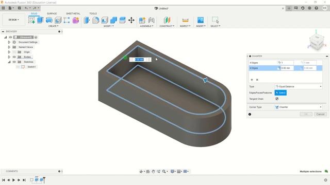
Task: Open the Assemble menu
Action: [146, 26]
